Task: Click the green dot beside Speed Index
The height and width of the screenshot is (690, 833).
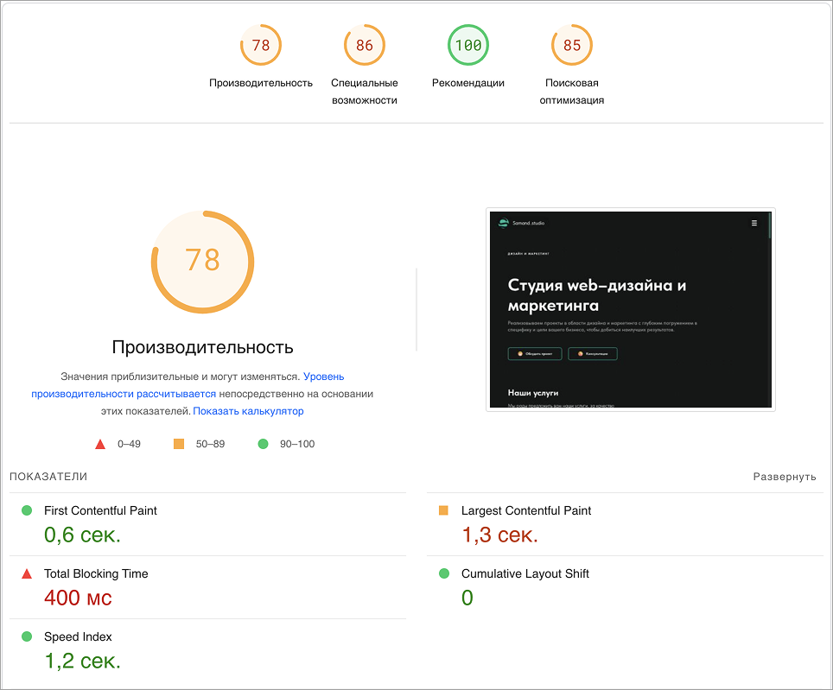Action: pyautogui.click(x=27, y=636)
